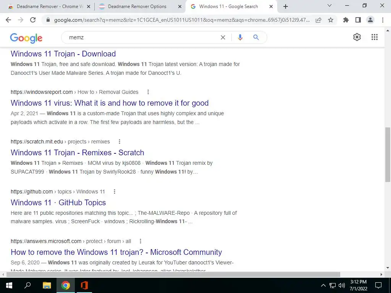Close the Windows 11 Google Search tab
Image resolution: width=391 pixels, height=293 pixels.
click(271, 7)
